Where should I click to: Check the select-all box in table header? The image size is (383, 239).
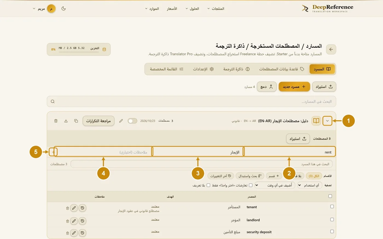point(330,196)
